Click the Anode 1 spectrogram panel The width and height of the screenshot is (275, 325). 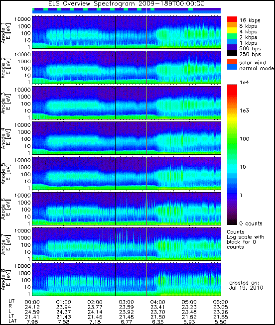[x=127, y=32]
